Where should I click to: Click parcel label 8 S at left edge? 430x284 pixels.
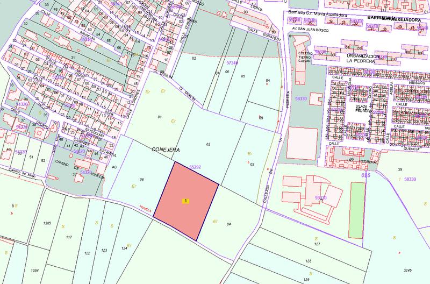tap(15, 205)
